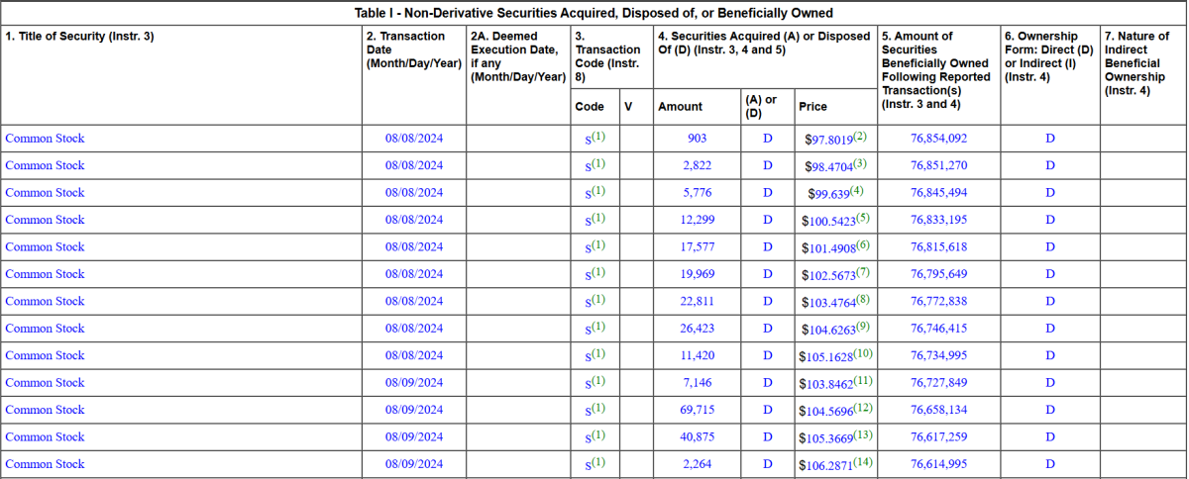Click beneficially owned value 76,795,649
This screenshot has width=1189, height=479.
938,274
